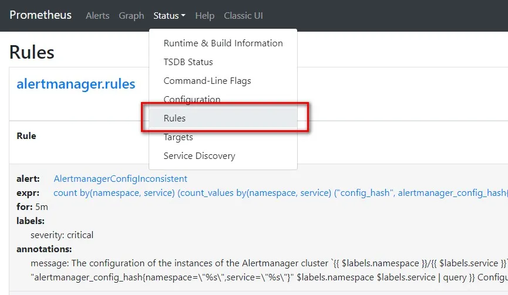Open the Help link in navbar
508x295 pixels.
(x=205, y=15)
